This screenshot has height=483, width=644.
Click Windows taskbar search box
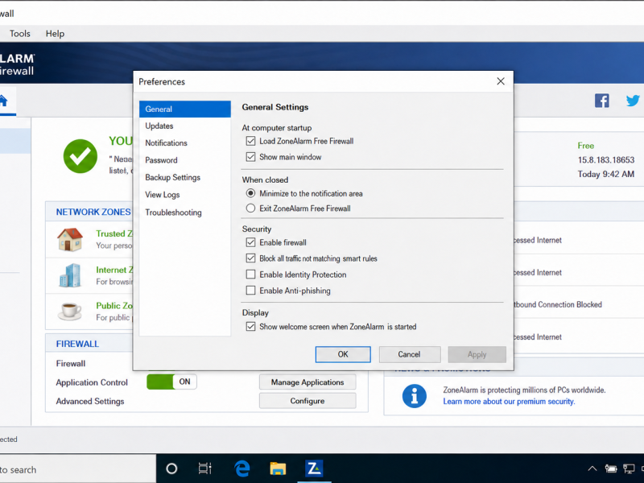pos(77,469)
